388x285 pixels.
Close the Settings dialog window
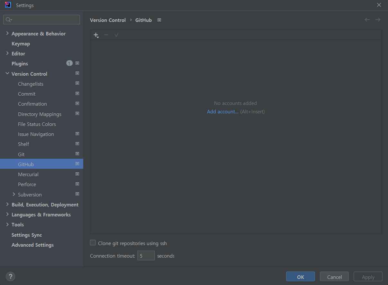(x=379, y=5)
